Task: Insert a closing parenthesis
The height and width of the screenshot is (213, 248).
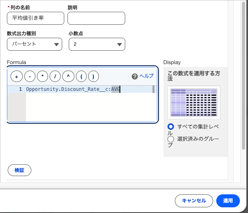Action: point(94,77)
